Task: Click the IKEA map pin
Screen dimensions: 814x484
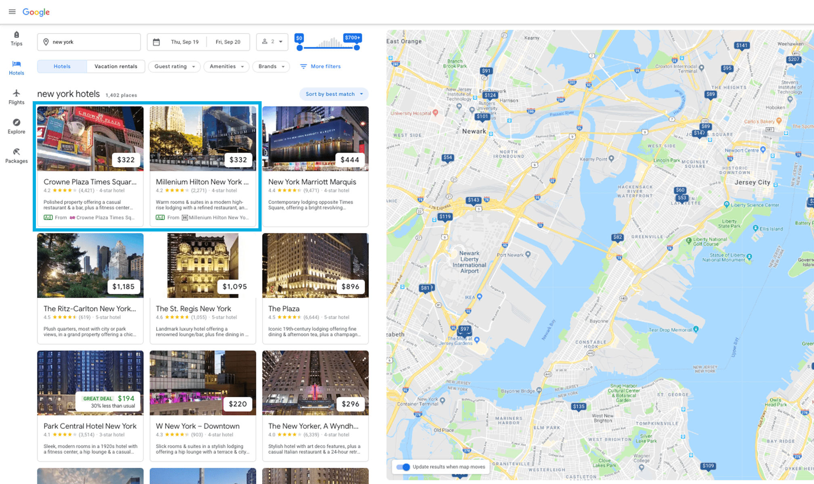Action: click(480, 297)
